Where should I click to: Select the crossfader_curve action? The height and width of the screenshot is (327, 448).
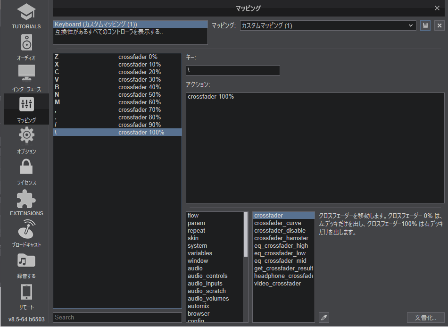(x=283, y=223)
